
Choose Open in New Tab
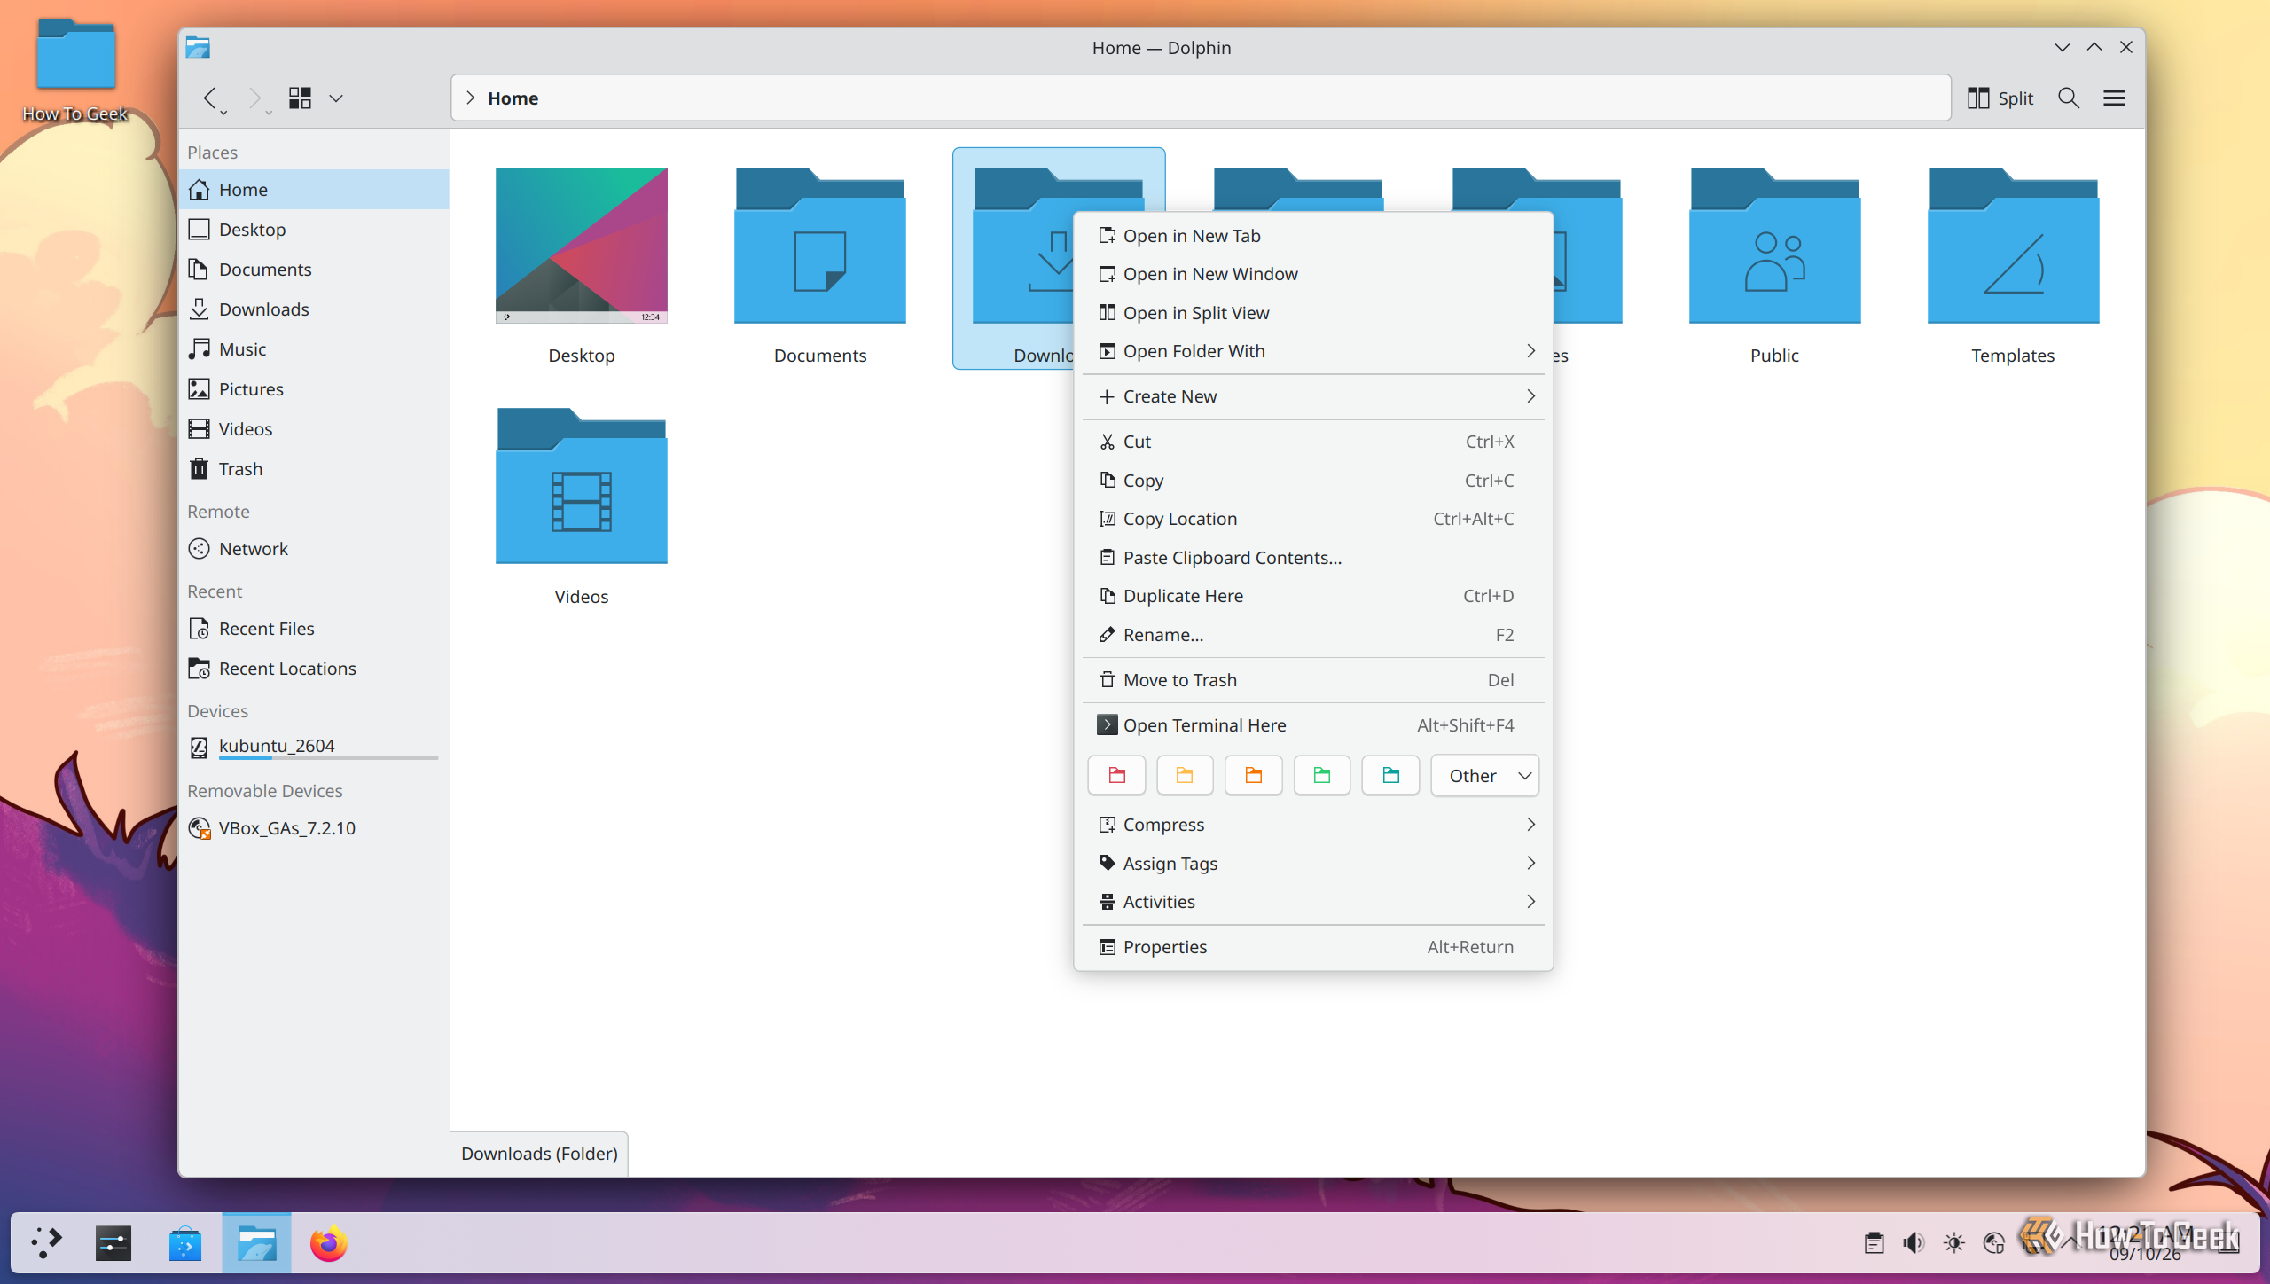pos(1312,236)
